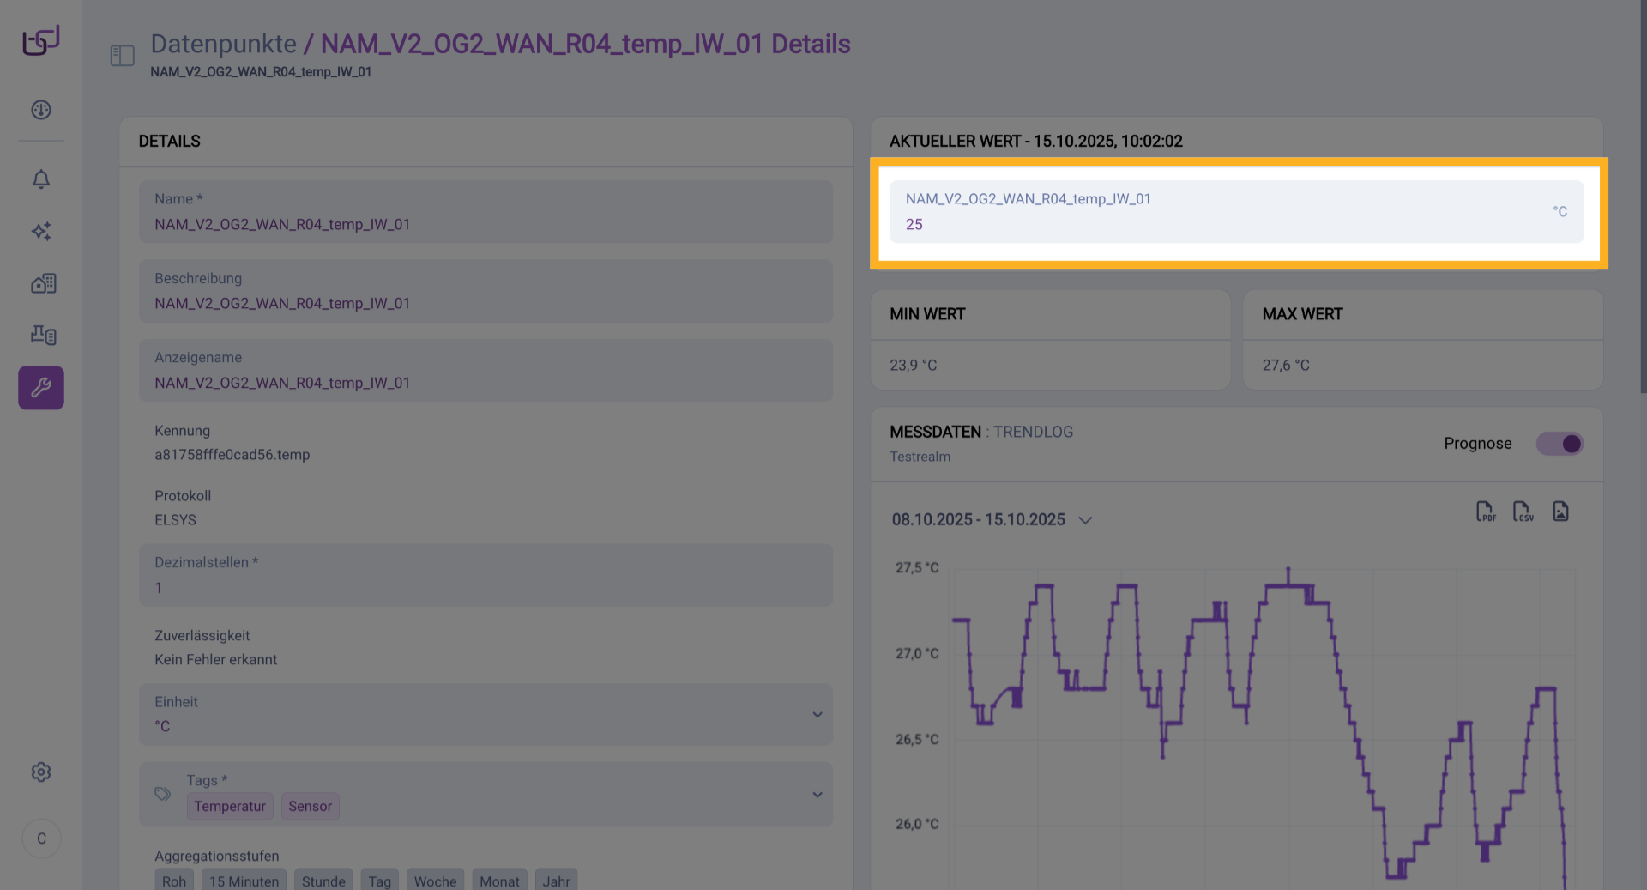Export trend chart as image
Screen dimensions: 1647x890
(1560, 512)
